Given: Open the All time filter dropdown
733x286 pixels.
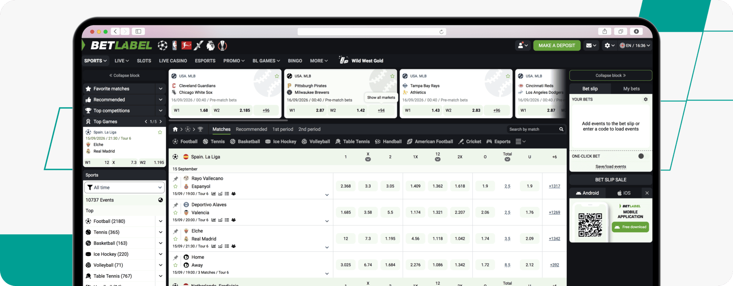Looking at the screenshot, I should click(x=125, y=187).
